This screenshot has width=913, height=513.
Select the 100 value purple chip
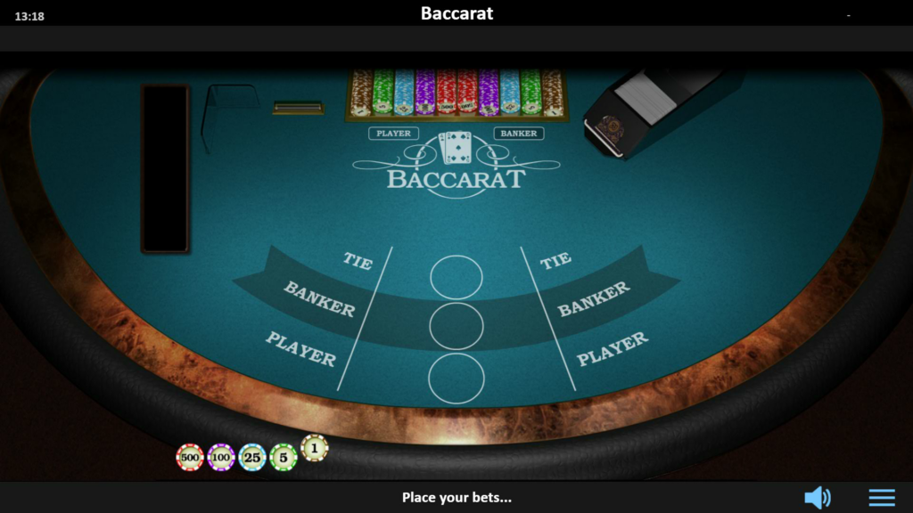pos(221,457)
